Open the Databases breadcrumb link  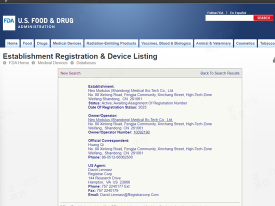(x=86, y=63)
